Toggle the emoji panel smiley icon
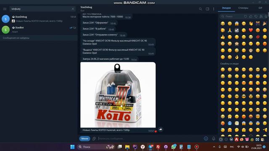Screen dimensions: 269x151 (x=206, y=138)
